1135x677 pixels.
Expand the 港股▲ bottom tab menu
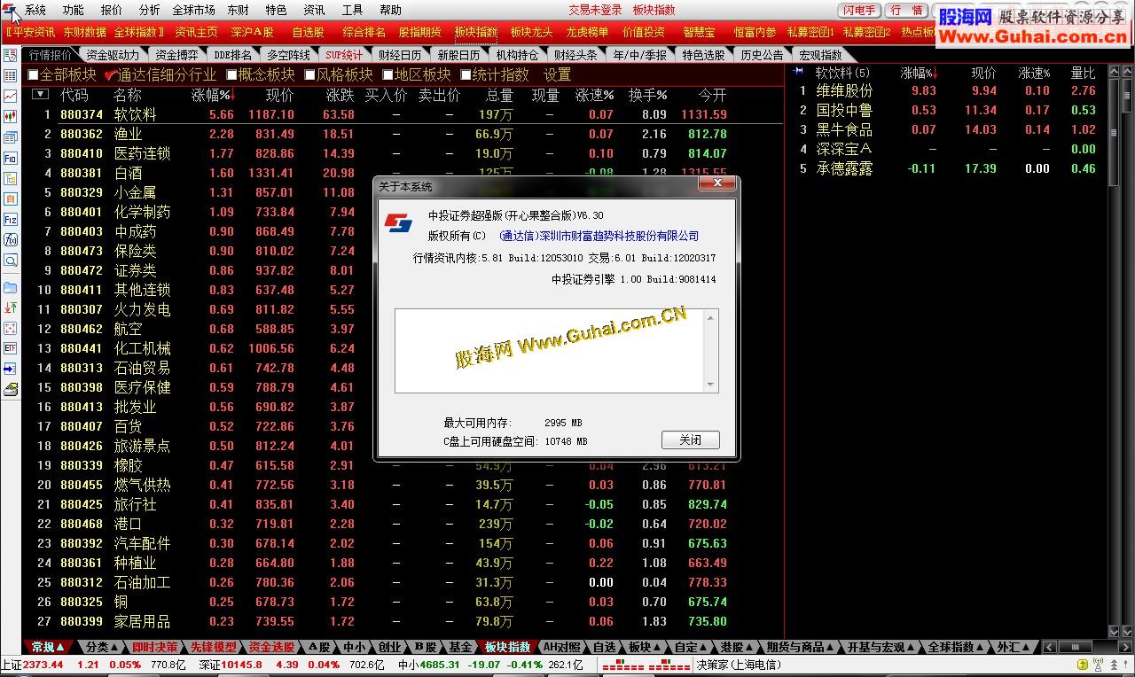click(x=738, y=647)
